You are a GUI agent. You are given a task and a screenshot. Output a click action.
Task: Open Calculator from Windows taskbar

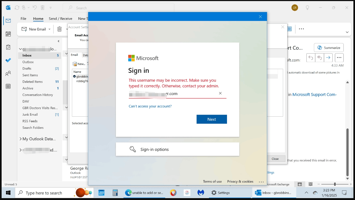pyautogui.click(x=115, y=193)
